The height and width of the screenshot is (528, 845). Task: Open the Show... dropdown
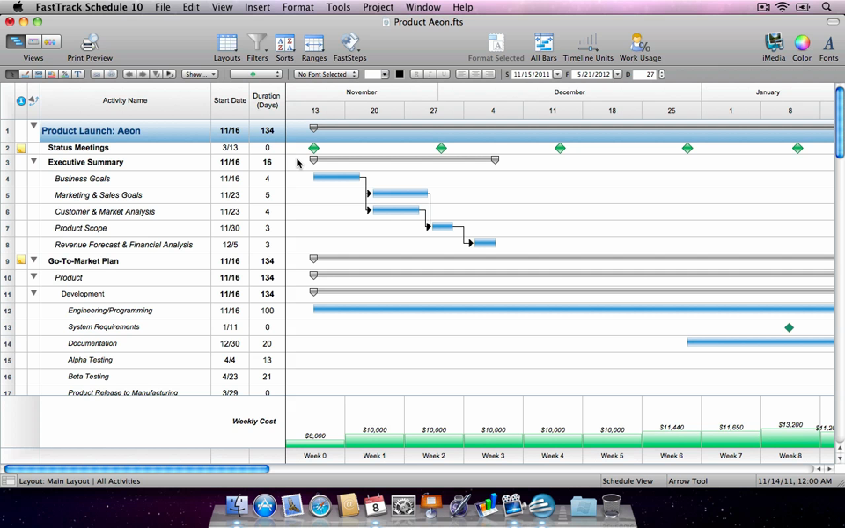200,74
